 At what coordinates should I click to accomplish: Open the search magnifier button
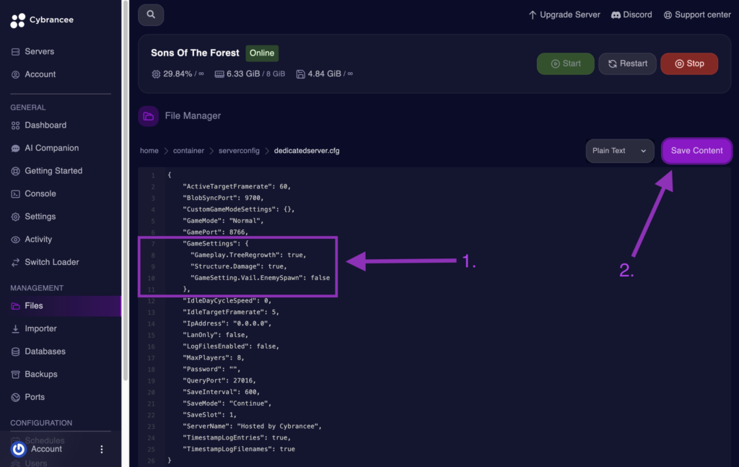(x=151, y=14)
